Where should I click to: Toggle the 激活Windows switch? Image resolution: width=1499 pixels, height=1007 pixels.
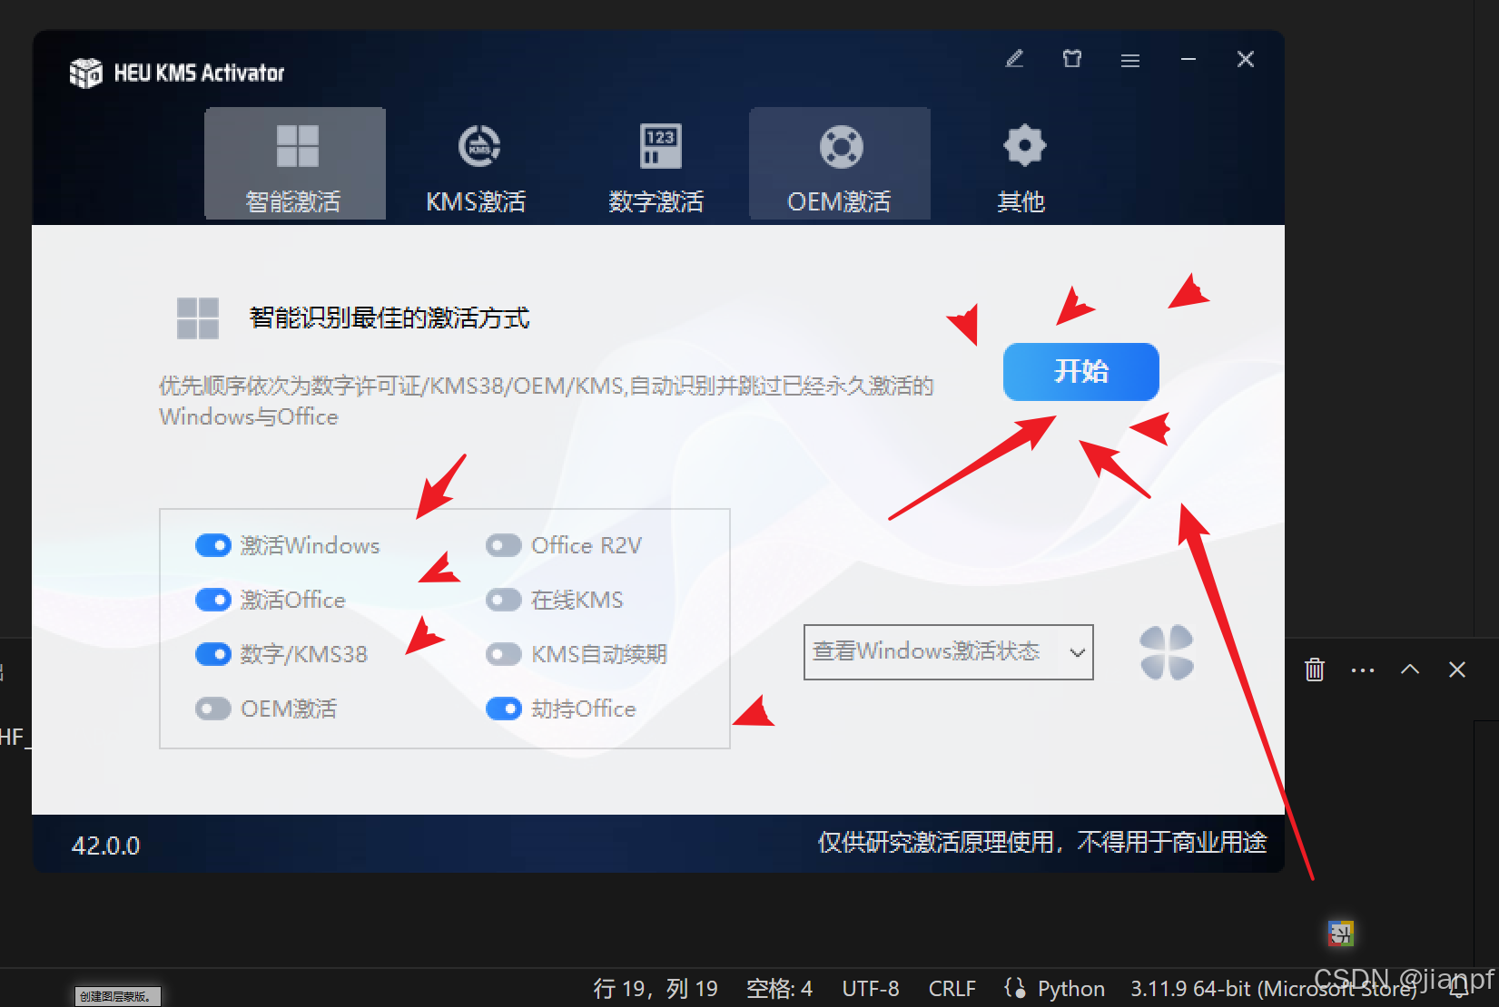pos(213,545)
